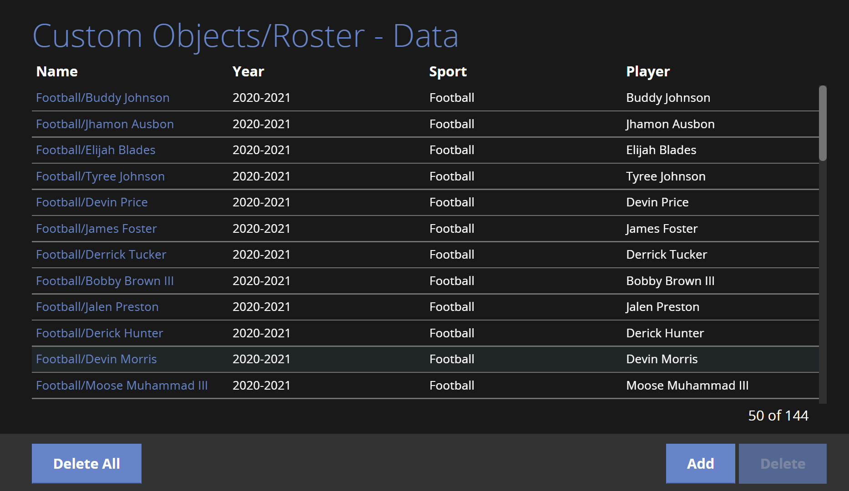Click the Football/Elijah Blades link
The width and height of the screenshot is (849, 491).
[x=96, y=150]
